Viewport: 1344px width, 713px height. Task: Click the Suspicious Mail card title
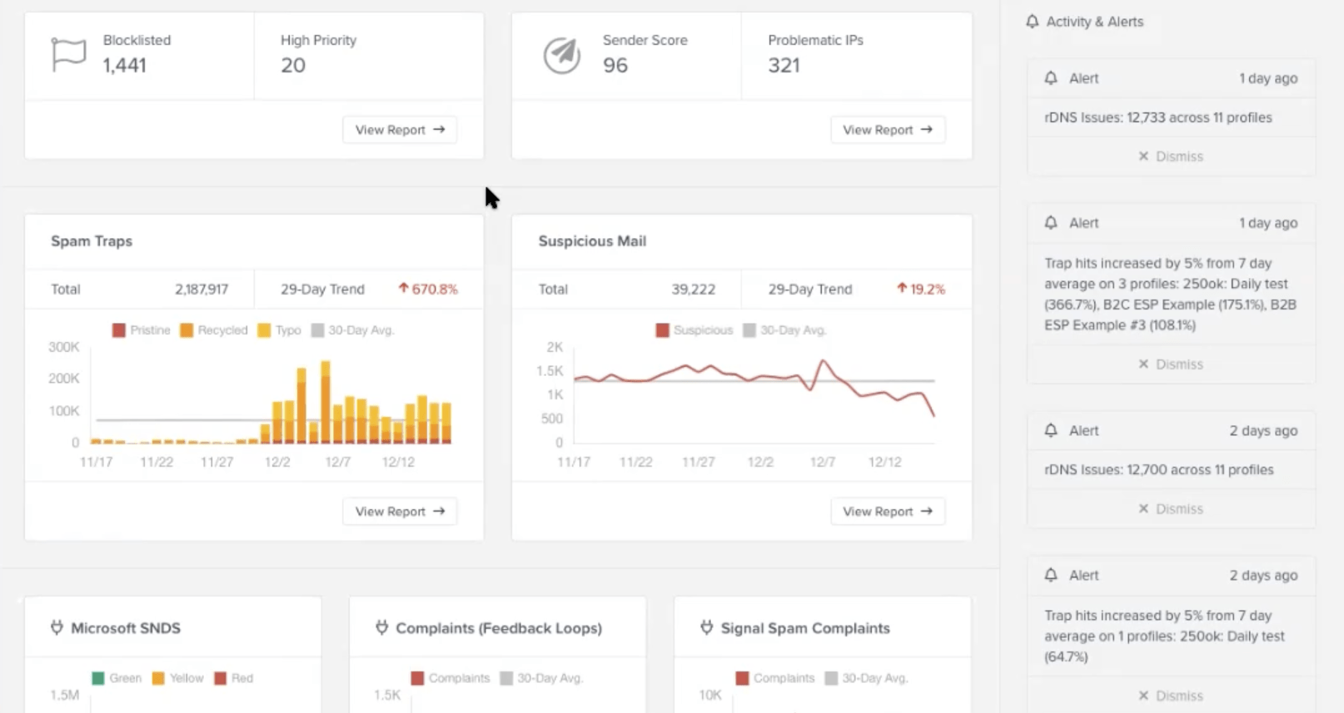click(592, 241)
